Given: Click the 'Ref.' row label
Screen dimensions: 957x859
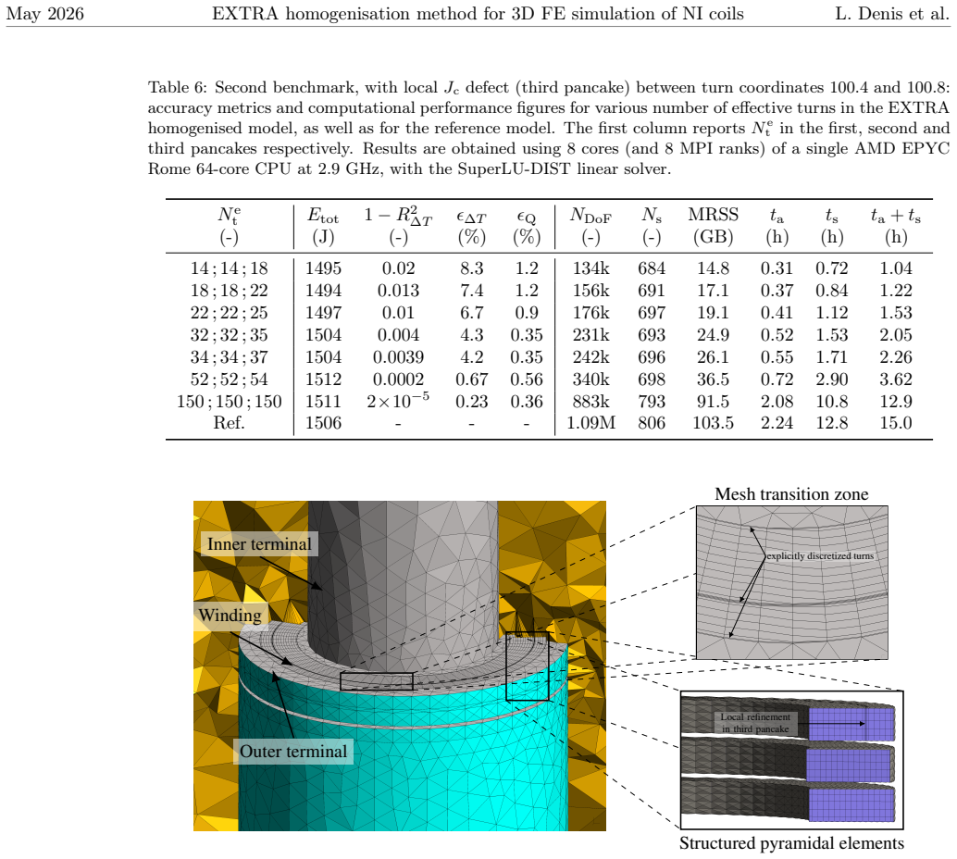Looking at the screenshot, I should tap(229, 422).
